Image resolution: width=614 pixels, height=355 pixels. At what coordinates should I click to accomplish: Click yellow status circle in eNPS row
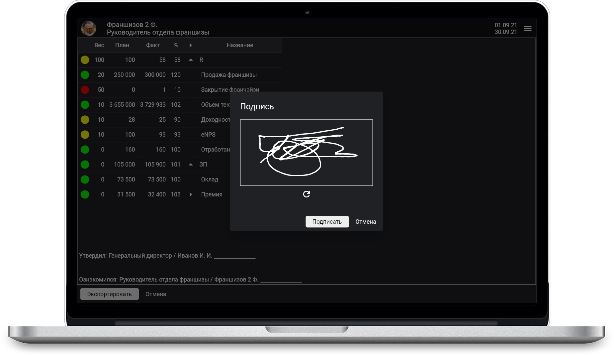point(85,135)
